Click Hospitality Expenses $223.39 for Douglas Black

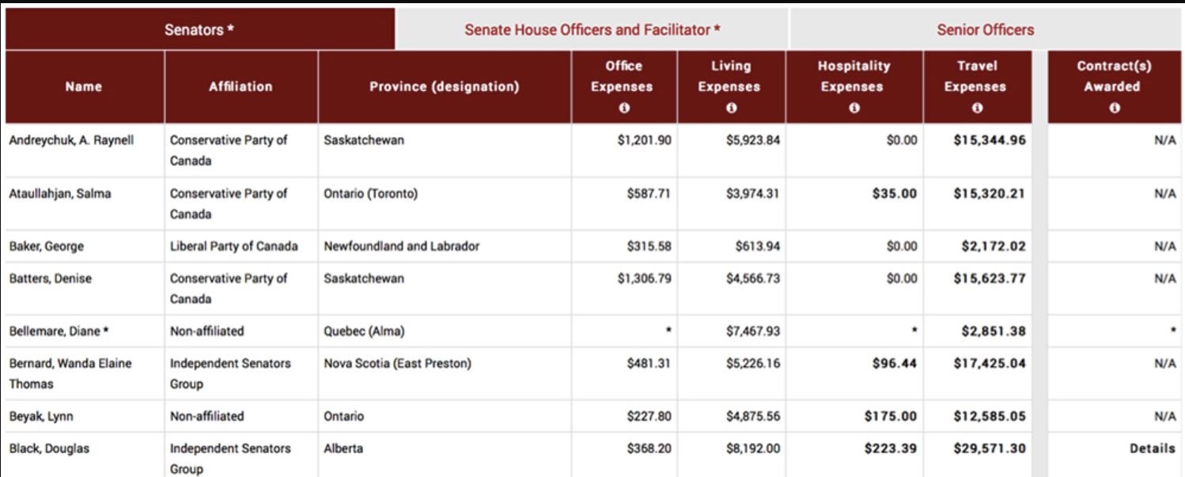click(888, 449)
